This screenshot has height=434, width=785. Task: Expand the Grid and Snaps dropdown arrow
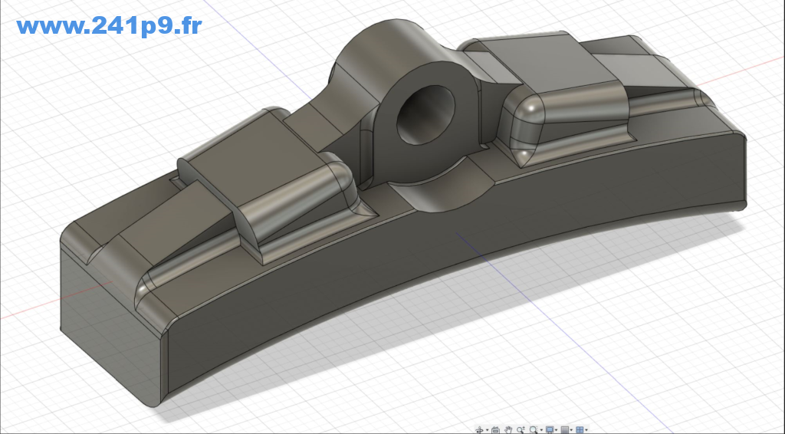tap(571, 430)
